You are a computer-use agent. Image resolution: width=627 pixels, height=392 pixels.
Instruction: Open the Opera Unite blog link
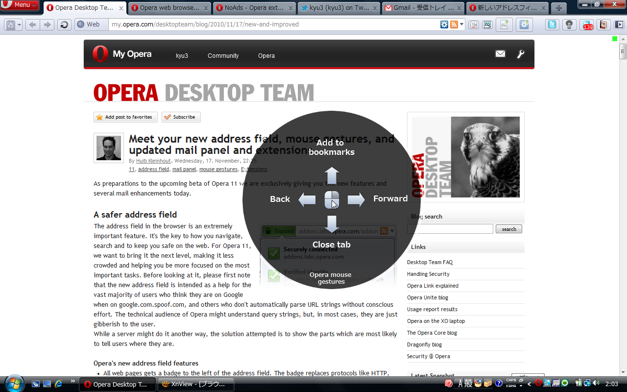[428, 297]
